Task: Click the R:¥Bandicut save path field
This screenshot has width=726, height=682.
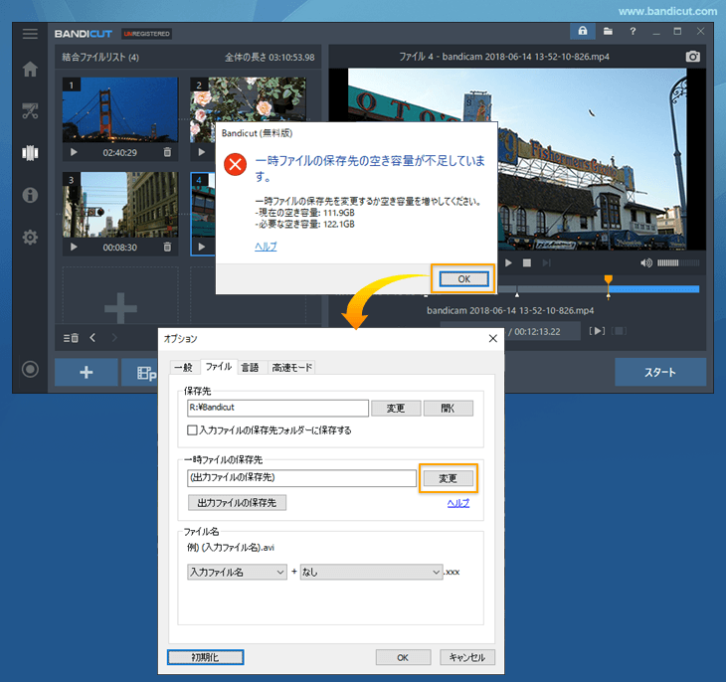Action: point(277,408)
